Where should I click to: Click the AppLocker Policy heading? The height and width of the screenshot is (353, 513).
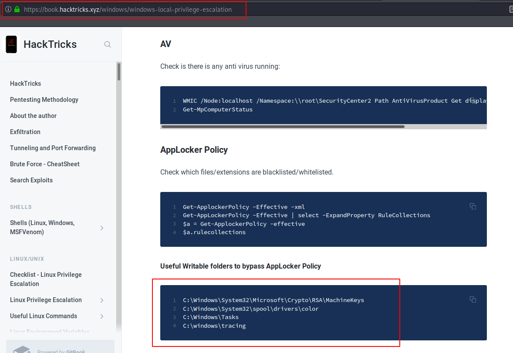194,150
